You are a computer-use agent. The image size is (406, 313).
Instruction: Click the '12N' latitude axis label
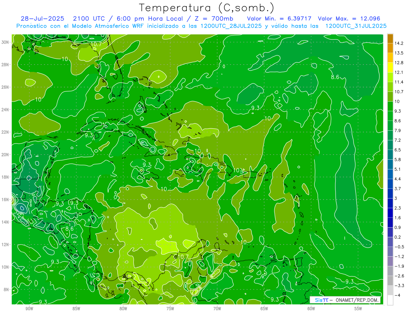pyautogui.click(x=5, y=244)
